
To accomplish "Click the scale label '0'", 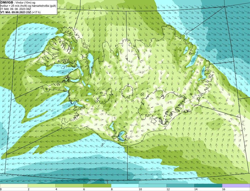I will click(x=1, y=189).
